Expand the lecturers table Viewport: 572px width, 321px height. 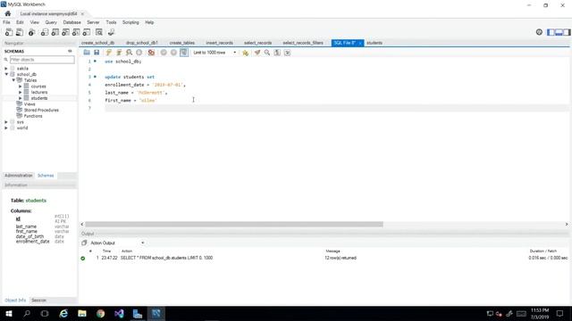21,92
